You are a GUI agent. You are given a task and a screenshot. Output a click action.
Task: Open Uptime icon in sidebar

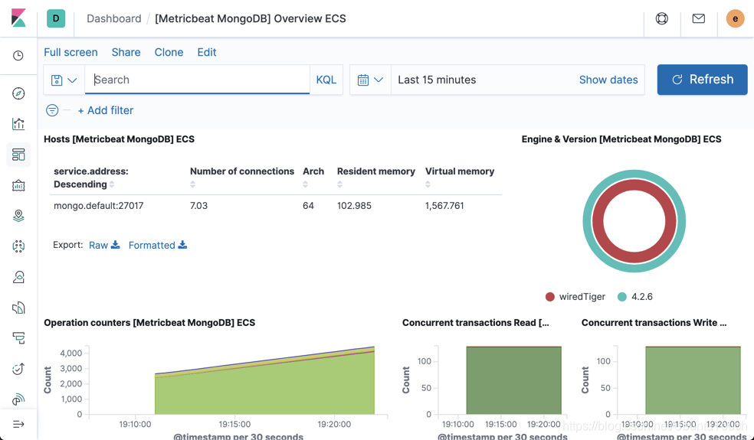pyautogui.click(x=18, y=369)
